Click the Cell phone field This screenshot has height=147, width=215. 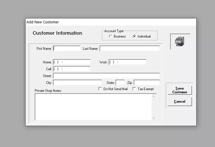[x=72, y=69]
